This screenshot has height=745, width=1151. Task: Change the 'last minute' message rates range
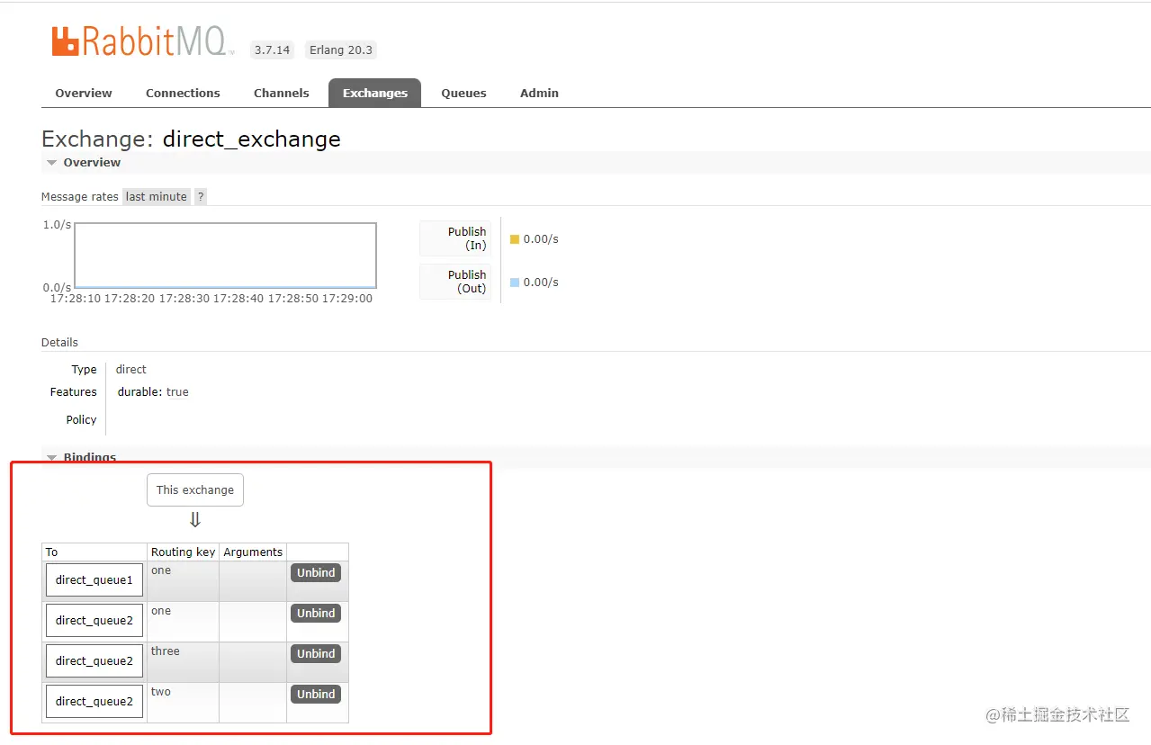pos(157,196)
